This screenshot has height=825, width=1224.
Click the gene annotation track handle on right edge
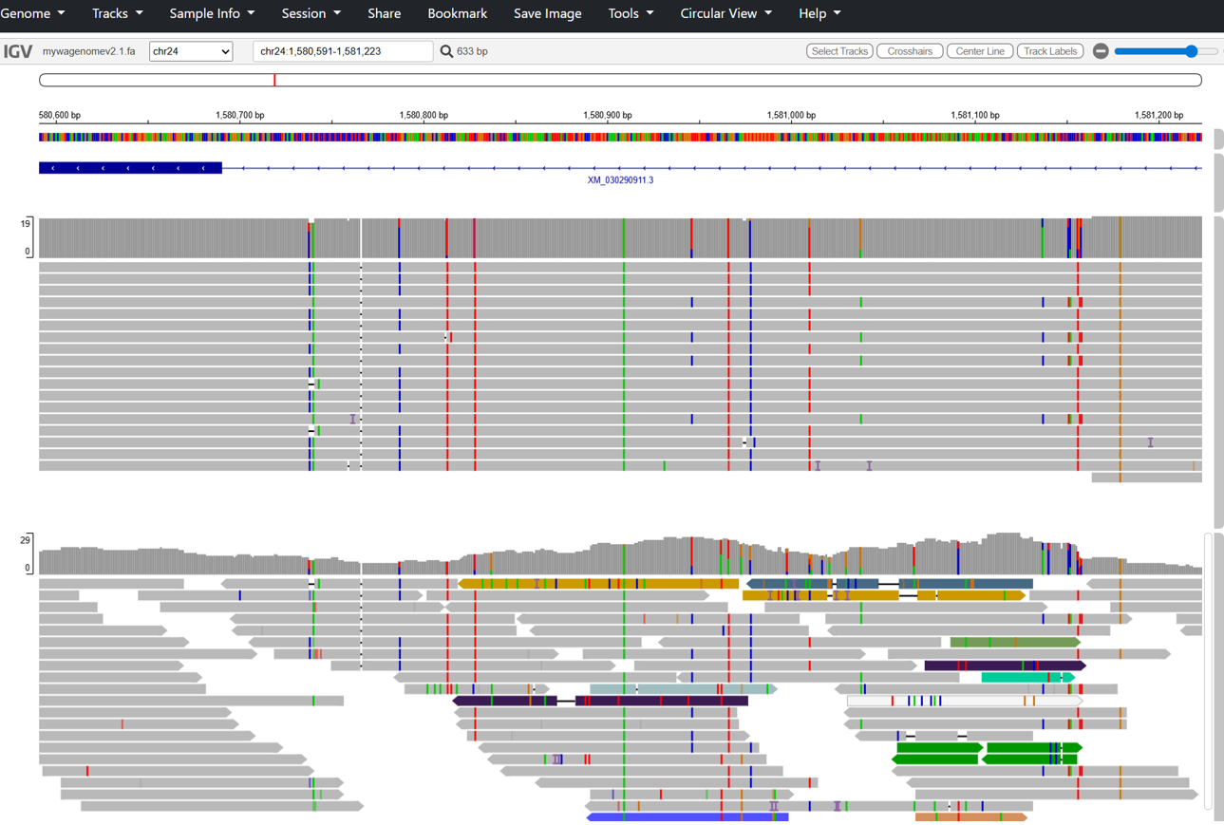click(x=1218, y=180)
